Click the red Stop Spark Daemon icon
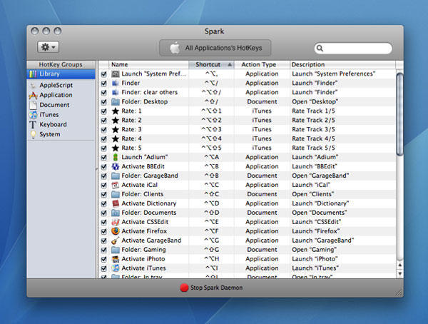Screen dimensions: 428x324 click(184, 288)
